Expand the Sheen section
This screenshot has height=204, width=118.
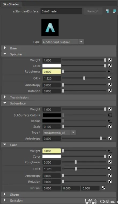5,194
